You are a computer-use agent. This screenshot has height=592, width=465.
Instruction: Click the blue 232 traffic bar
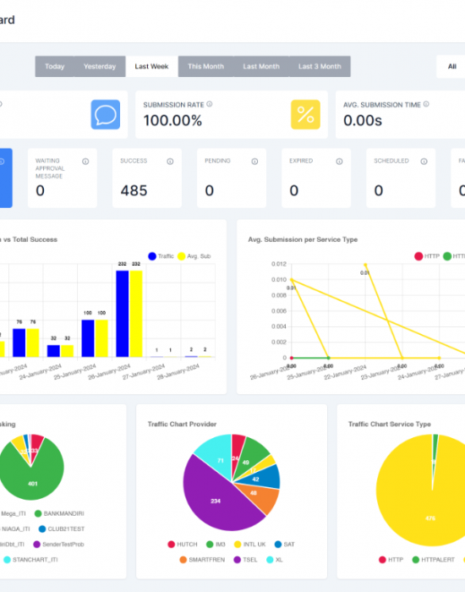123,314
